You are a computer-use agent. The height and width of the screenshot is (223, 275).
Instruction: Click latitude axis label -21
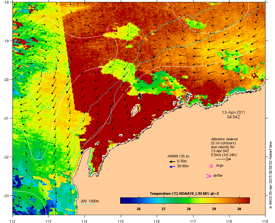(x=6, y=118)
